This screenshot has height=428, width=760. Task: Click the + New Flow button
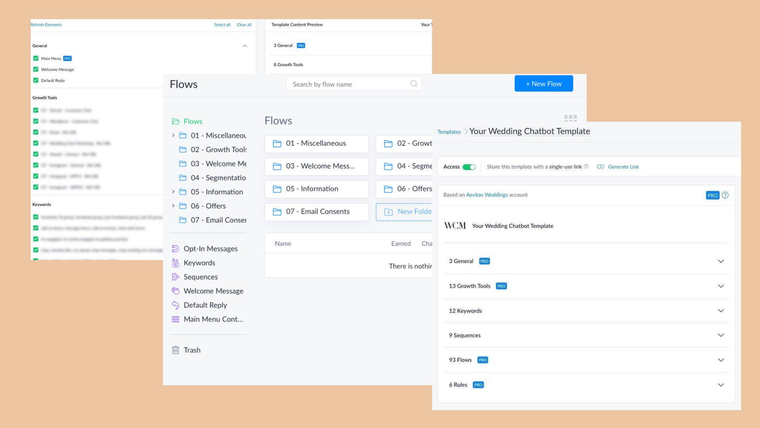(x=543, y=84)
